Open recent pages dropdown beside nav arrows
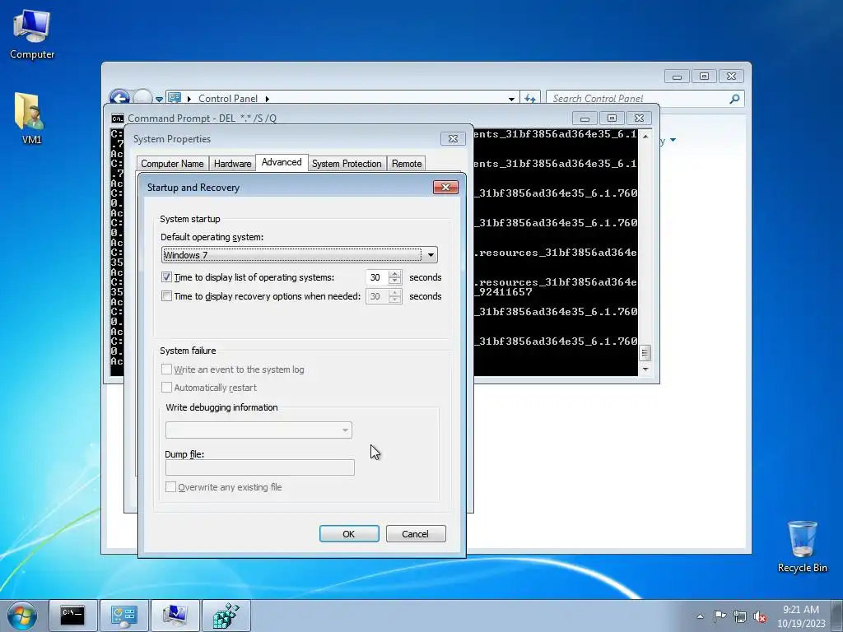Image resolution: width=843 pixels, height=632 pixels. point(159,99)
